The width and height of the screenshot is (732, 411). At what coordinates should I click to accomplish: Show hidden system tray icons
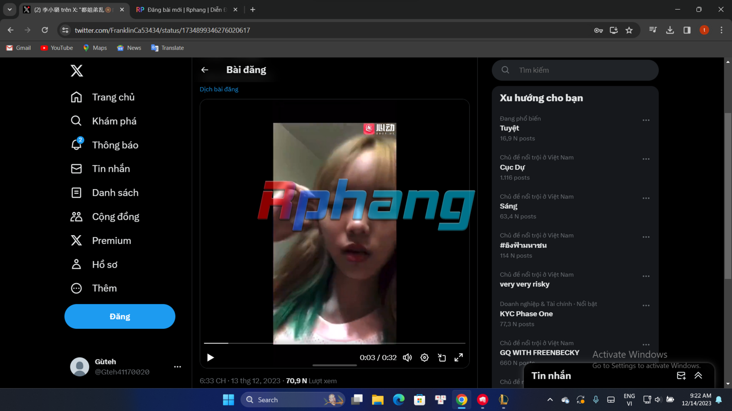pos(550,400)
